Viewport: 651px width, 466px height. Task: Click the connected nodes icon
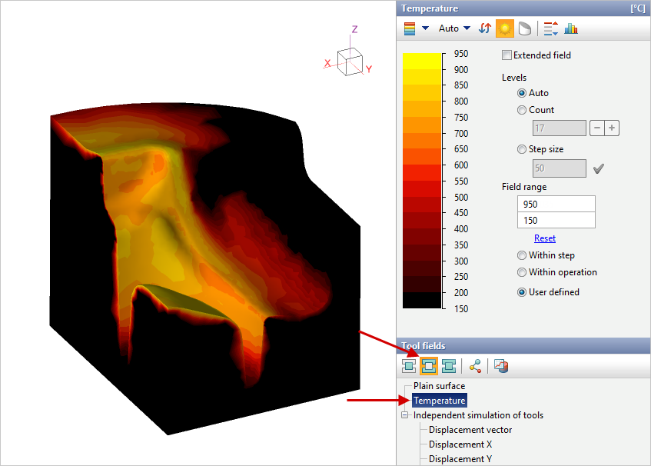click(x=475, y=365)
